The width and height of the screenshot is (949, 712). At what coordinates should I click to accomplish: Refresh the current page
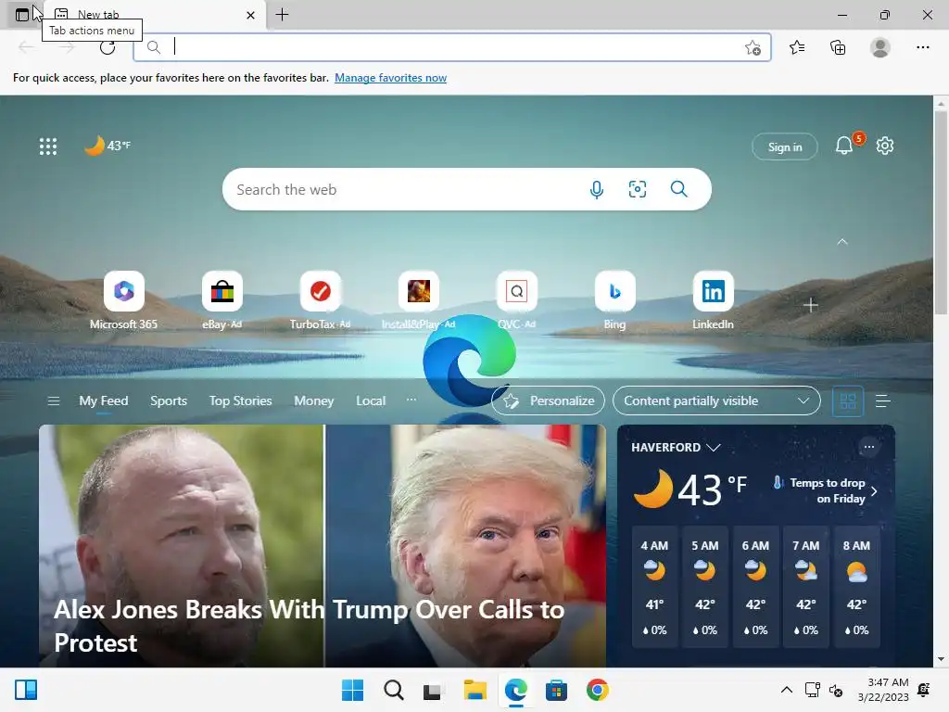tap(108, 47)
